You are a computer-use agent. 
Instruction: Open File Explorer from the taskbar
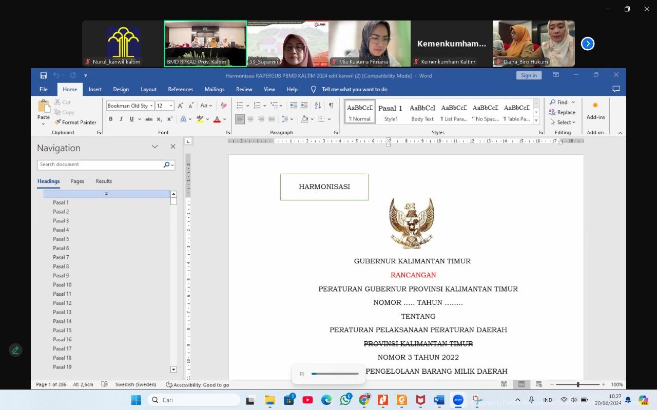pos(269,400)
